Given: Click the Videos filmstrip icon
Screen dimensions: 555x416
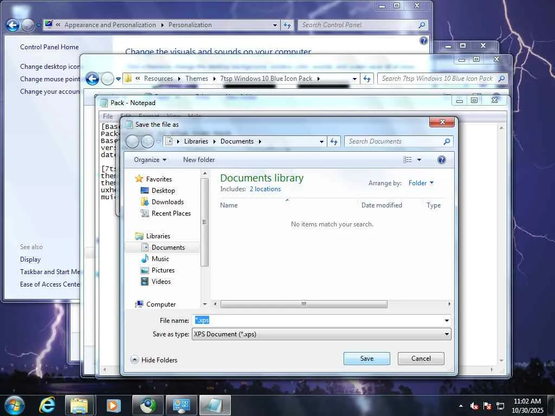Looking at the screenshot, I should (144, 281).
